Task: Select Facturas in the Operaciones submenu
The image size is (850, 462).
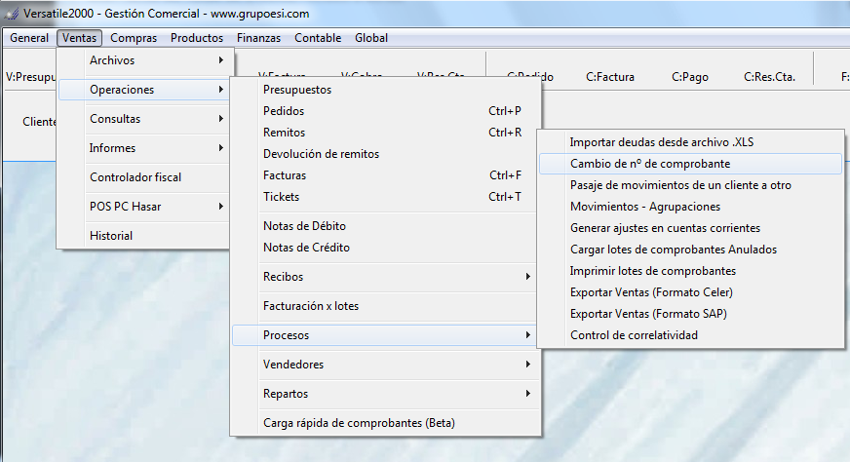Action: [285, 175]
